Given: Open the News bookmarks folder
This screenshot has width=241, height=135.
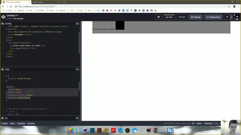Looking at the screenshot, I should tap(88, 10).
